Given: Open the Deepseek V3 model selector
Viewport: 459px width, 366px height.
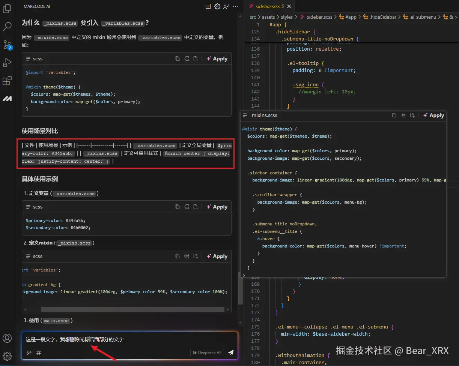Looking at the screenshot, I should pyautogui.click(x=207, y=352).
